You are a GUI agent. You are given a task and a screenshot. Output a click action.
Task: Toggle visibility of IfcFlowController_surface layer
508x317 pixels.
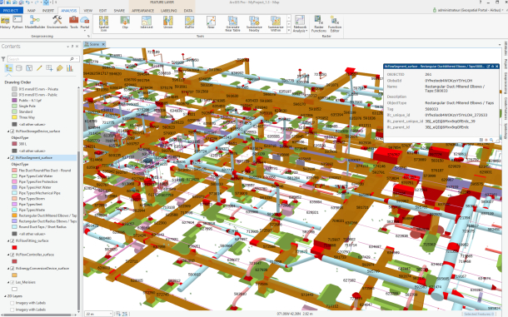[12, 255]
